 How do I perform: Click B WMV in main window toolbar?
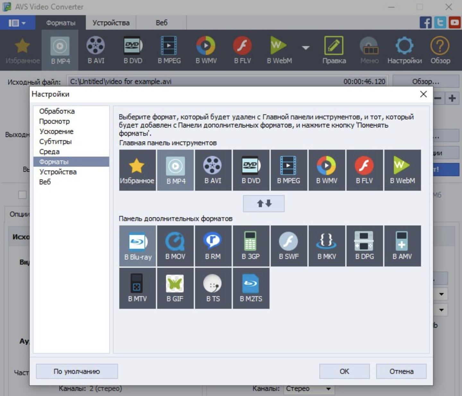click(206, 50)
